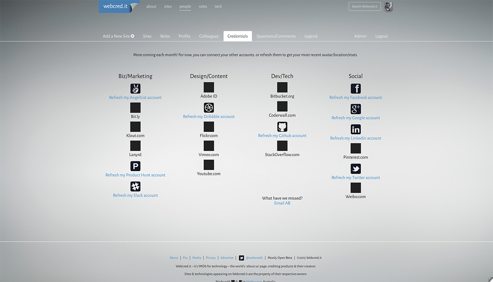Image resolution: width=493 pixels, height=282 pixels.
Task: Click the Vimeo.com icon
Action: coord(208,145)
